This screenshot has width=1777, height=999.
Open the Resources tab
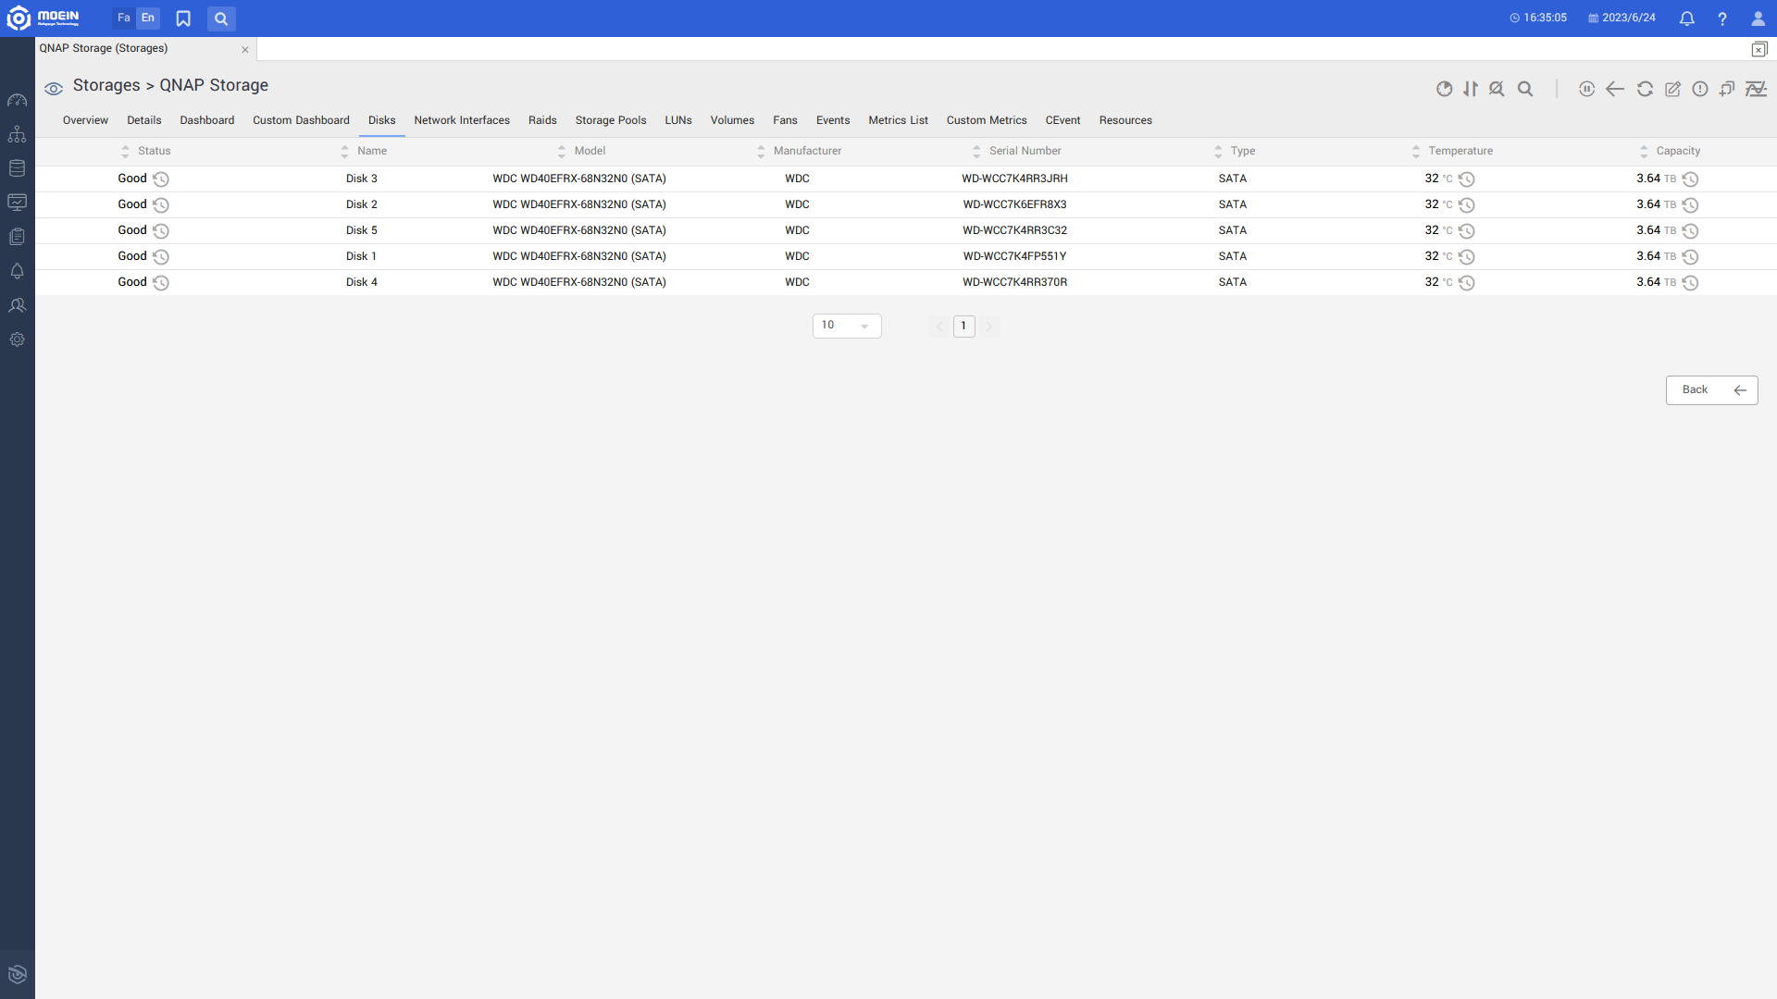coord(1125,121)
